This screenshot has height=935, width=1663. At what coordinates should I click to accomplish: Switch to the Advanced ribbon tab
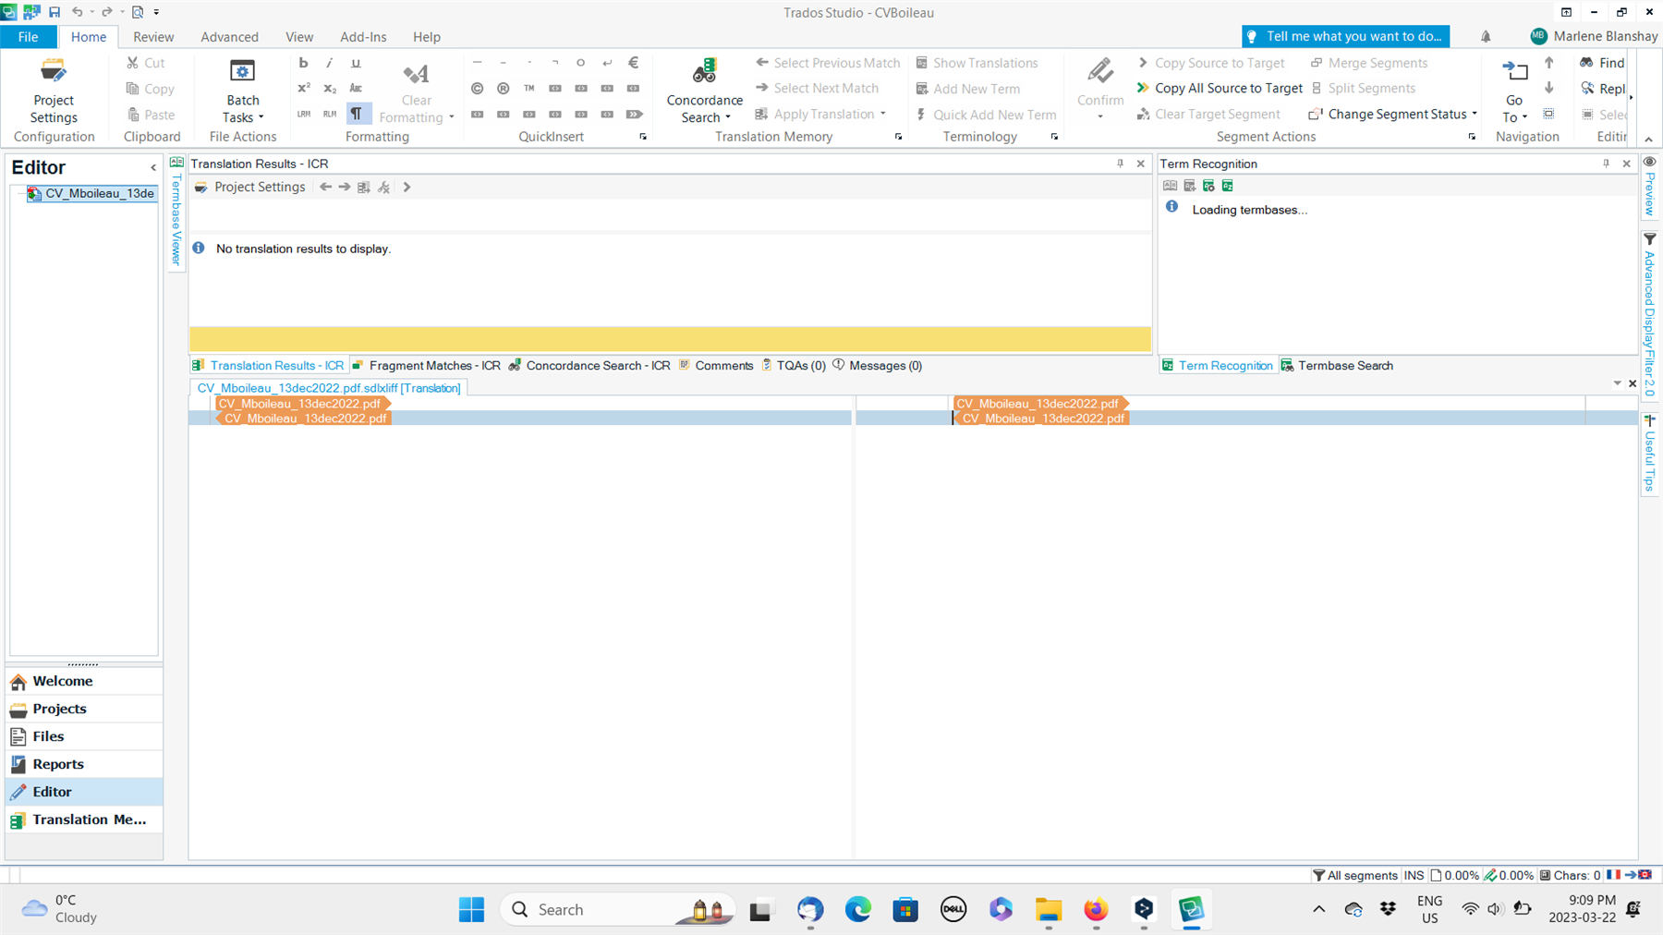click(x=229, y=37)
